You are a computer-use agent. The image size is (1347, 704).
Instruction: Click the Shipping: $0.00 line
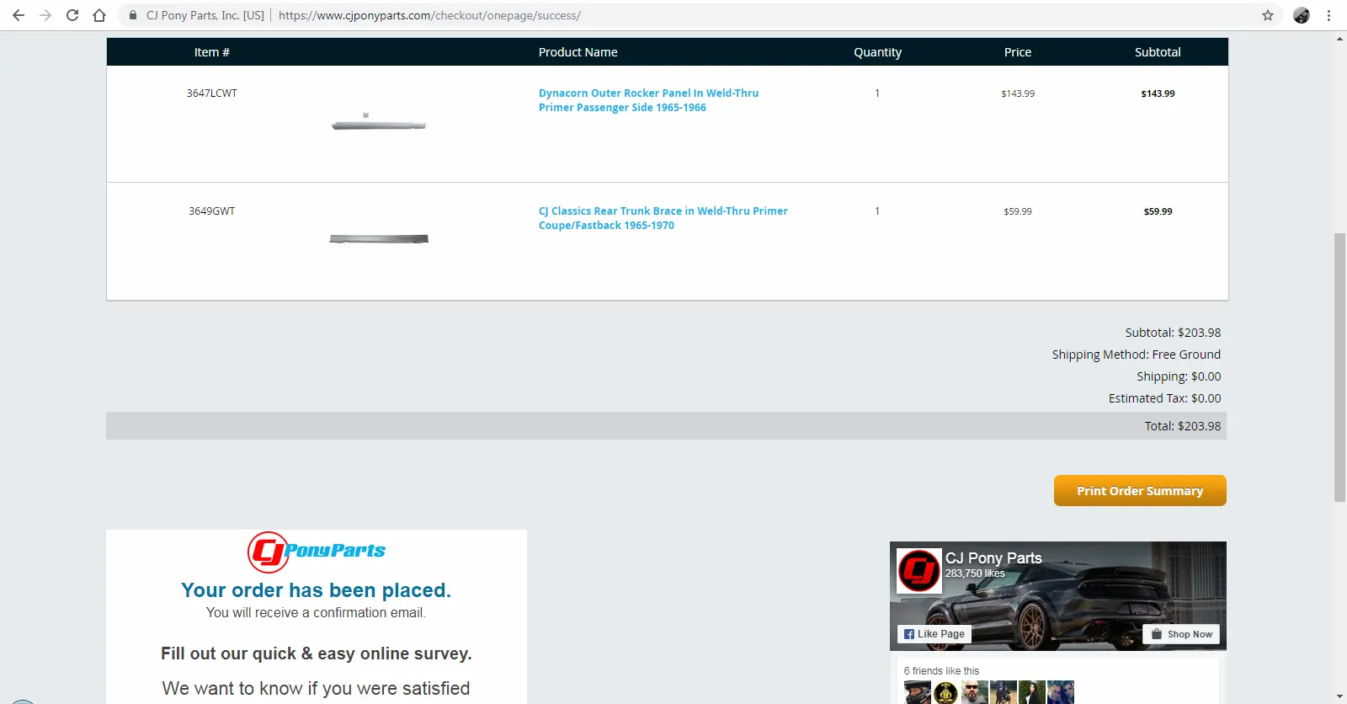point(1179,376)
